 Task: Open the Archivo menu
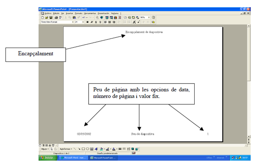pyautogui.click(x=48, y=13)
